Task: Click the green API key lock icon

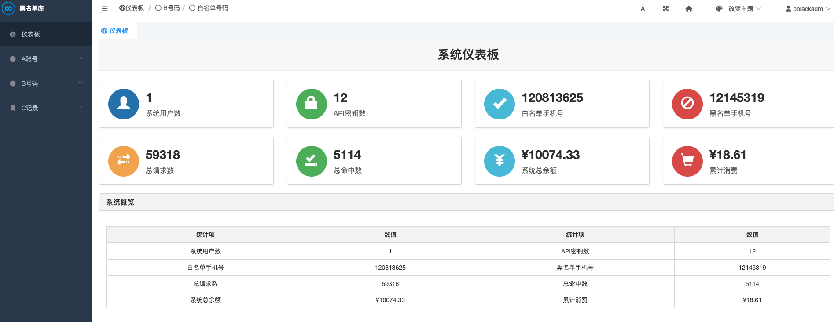Action: tap(311, 104)
